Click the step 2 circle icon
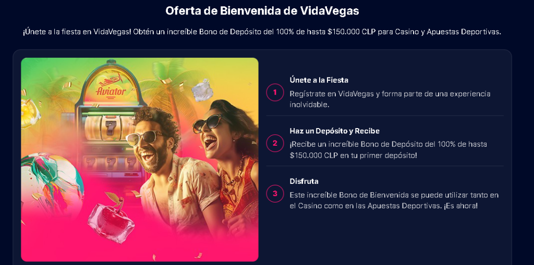This screenshot has height=265, width=534. 275,143
